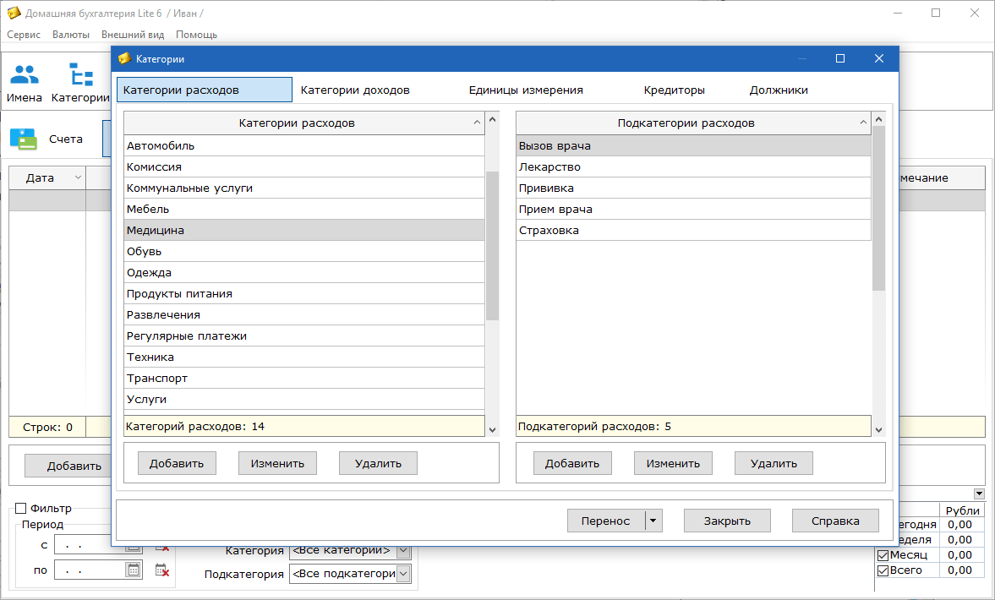The height and width of the screenshot is (600, 995).
Task: Select the Техника category row
Action: point(304,357)
